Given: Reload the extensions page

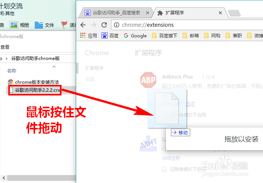Looking at the screenshot, I should pos(104,25).
